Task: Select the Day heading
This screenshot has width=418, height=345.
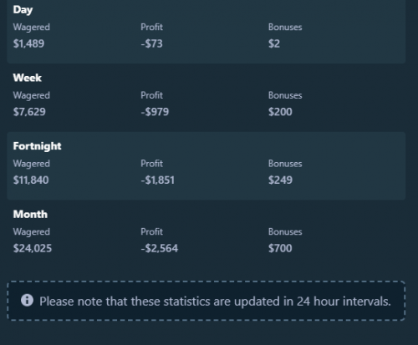Action: pyautogui.click(x=23, y=10)
